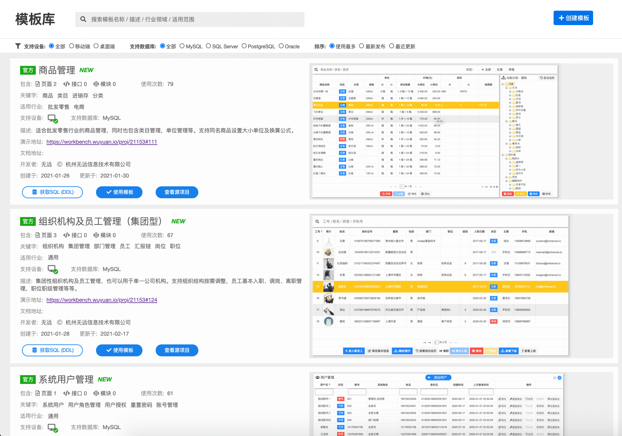Screen dimensions: 622x436
Task: Click the 接口 code icon in 组织机构 card
Action: [x=66, y=235]
